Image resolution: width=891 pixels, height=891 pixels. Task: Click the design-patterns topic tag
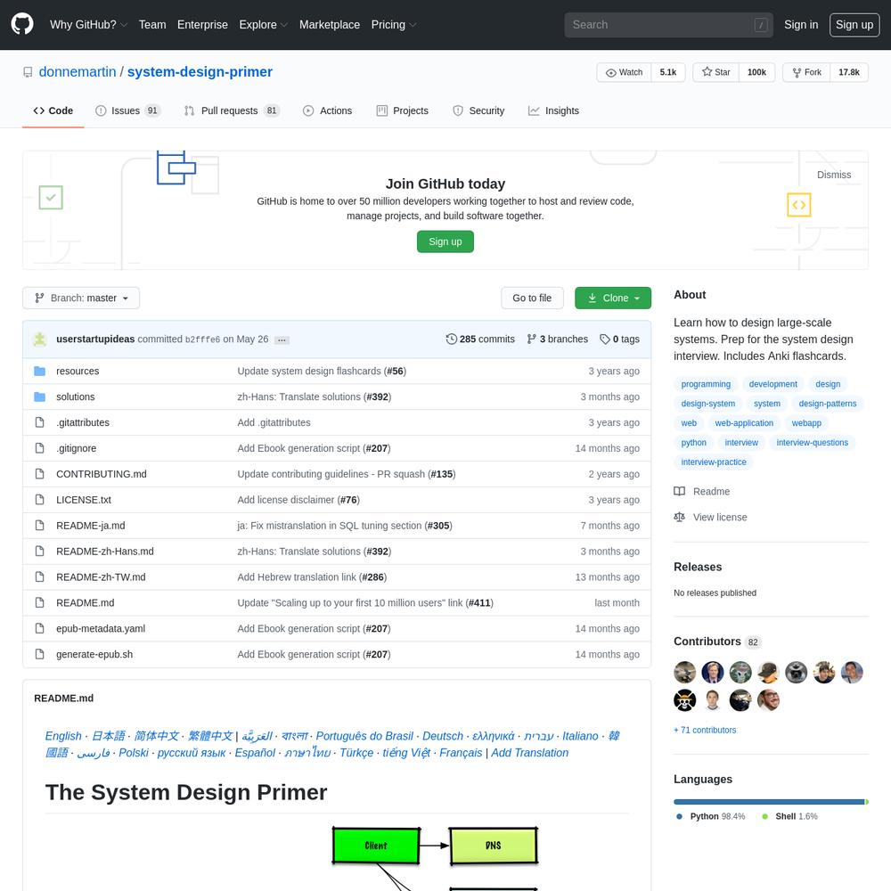pyautogui.click(x=828, y=404)
